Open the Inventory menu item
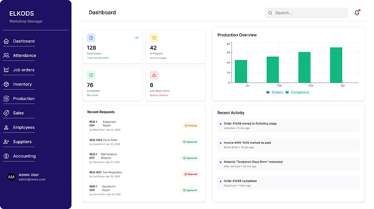Screen dimensions: 374x209 point(22,84)
